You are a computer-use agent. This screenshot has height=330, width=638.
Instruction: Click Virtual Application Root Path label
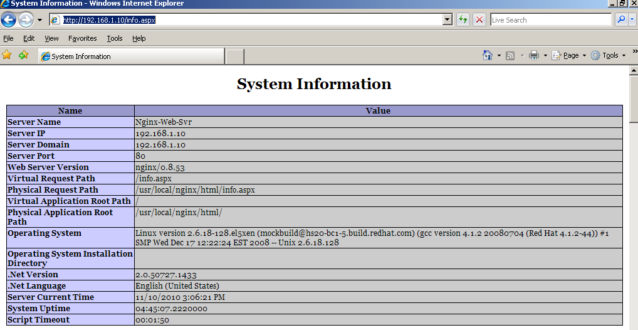tap(69, 201)
